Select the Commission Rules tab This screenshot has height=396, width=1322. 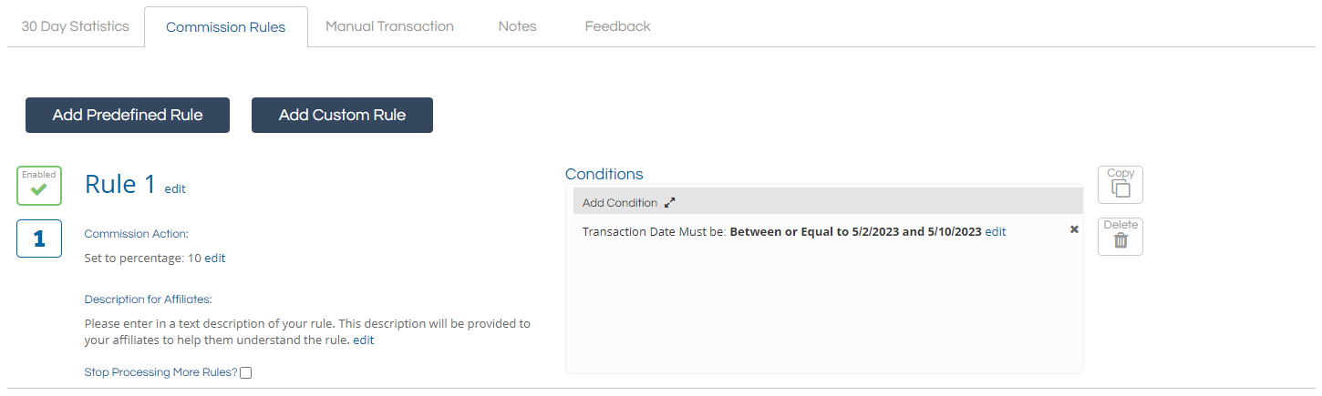click(x=225, y=27)
